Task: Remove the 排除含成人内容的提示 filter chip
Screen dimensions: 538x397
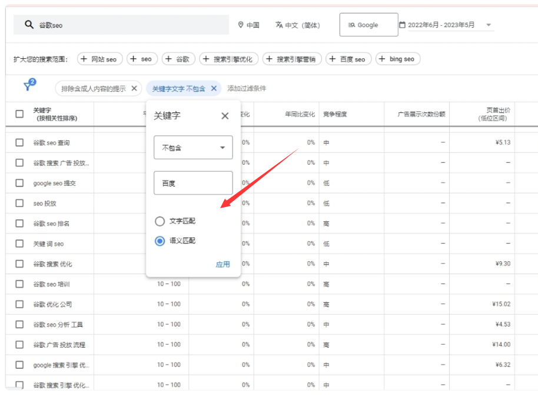Action: pyautogui.click(x=134, y=89)
